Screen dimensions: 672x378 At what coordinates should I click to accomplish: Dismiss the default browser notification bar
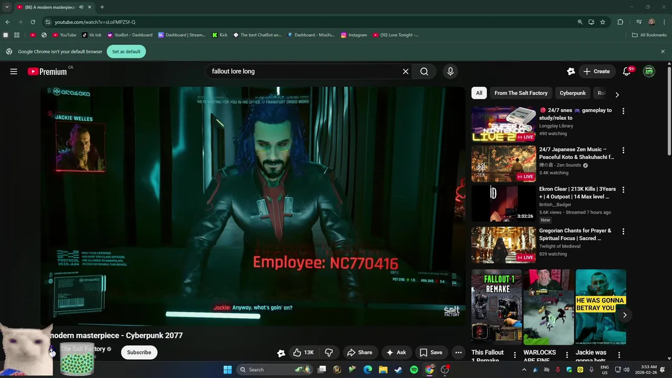pyautogui.click(x=663, y=51)
